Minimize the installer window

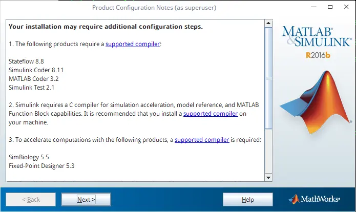tap(313, 7)
